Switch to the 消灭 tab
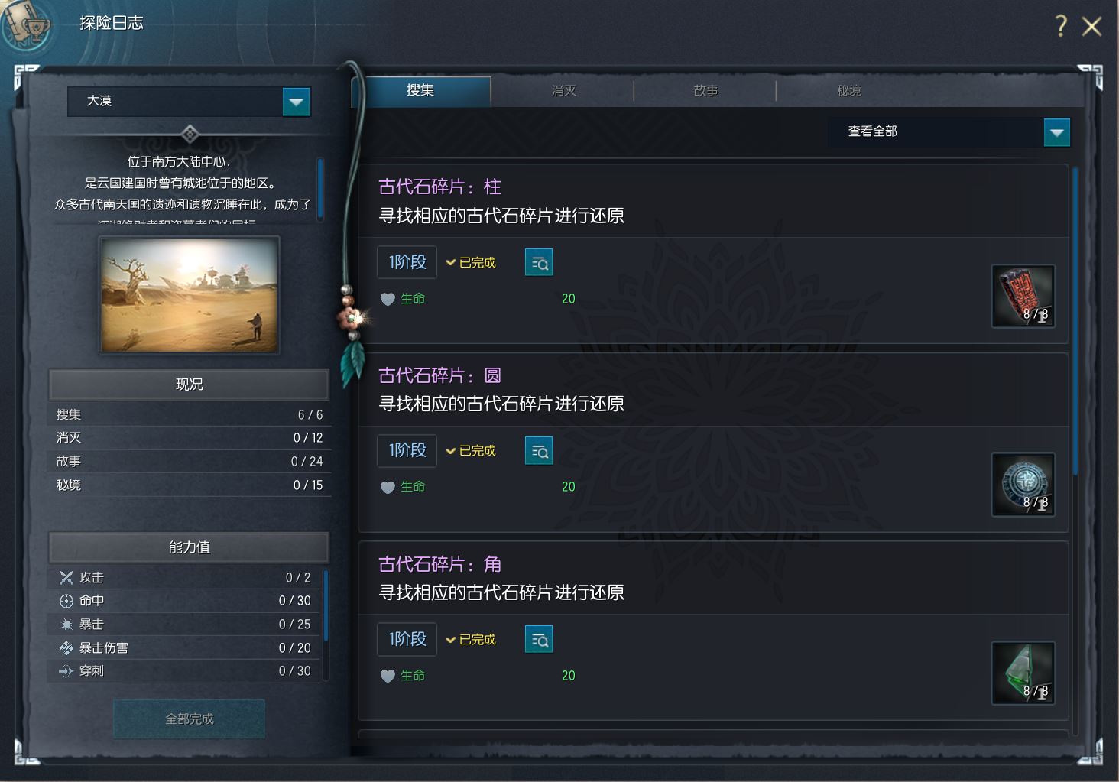Image resolution: width=1119 pixels, height=782 pixels. point(563,90)
